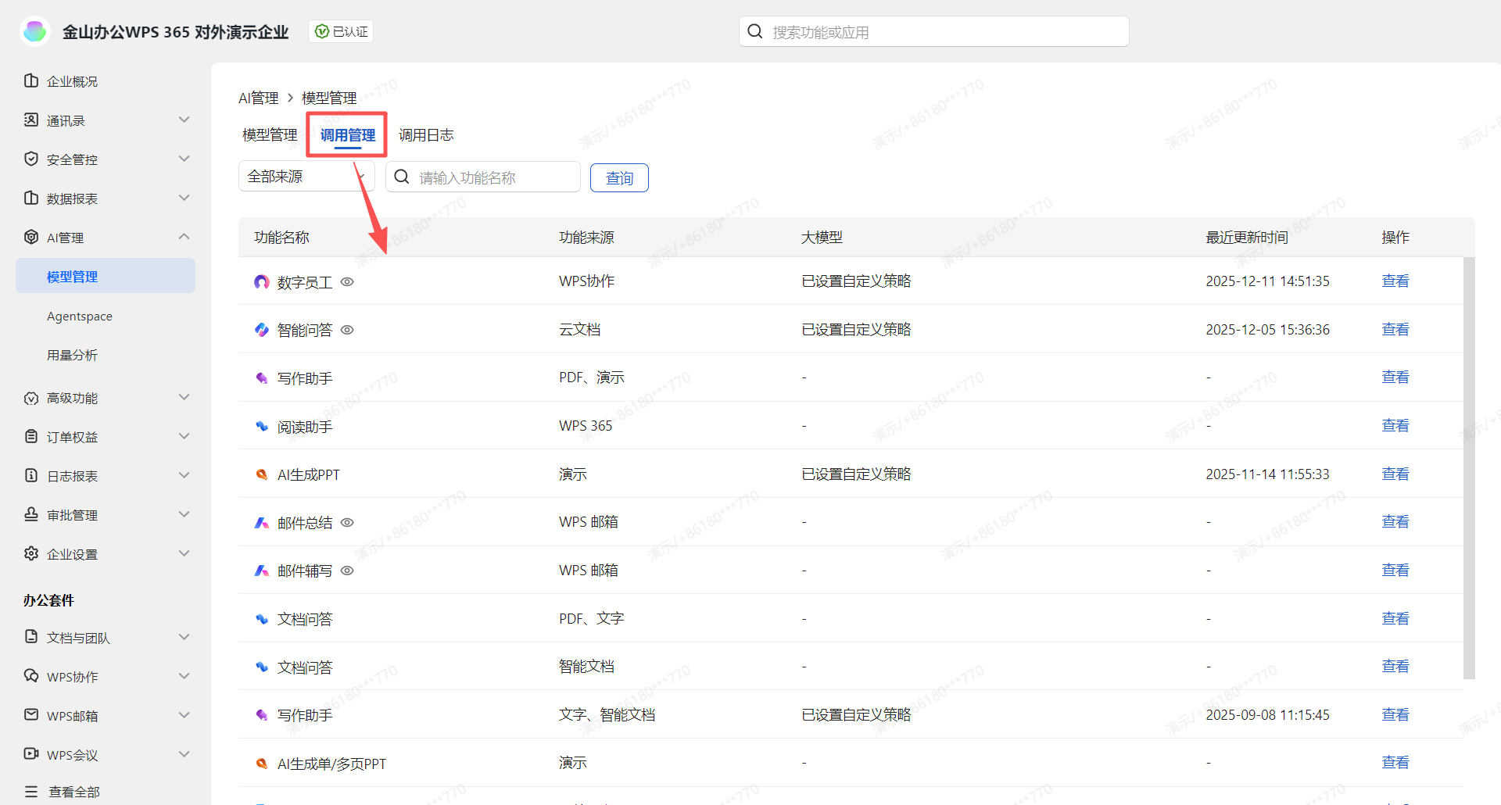
Task: Click the WPS 365 enterprise logo
Action: coord(35,31)
